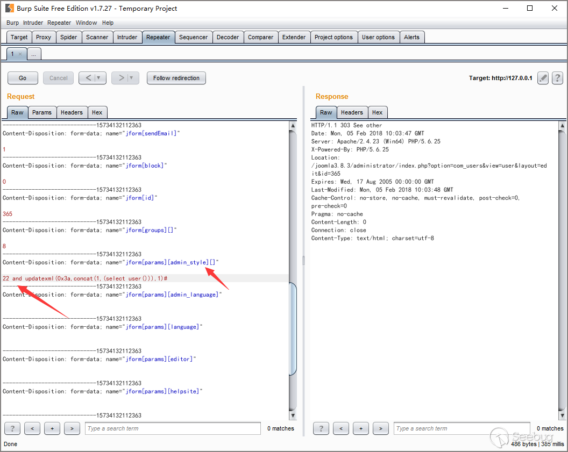This screenshot has width=568, height=452.
Task: Click the jform[sendEmail] parameter name
Action: (151, 133)
